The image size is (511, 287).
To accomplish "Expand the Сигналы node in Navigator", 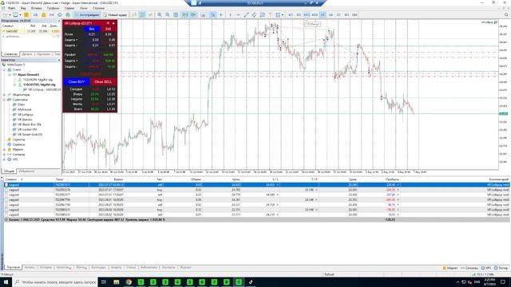I will (4, 155).
